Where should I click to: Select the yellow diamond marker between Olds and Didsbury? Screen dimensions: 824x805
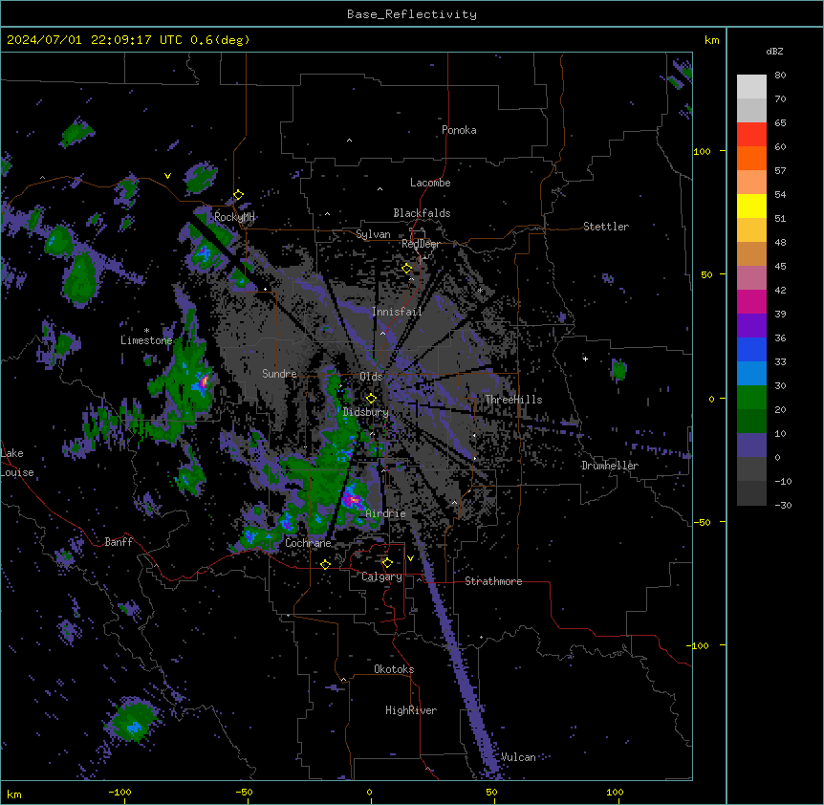pyautogui.click(x=371, y=399)
